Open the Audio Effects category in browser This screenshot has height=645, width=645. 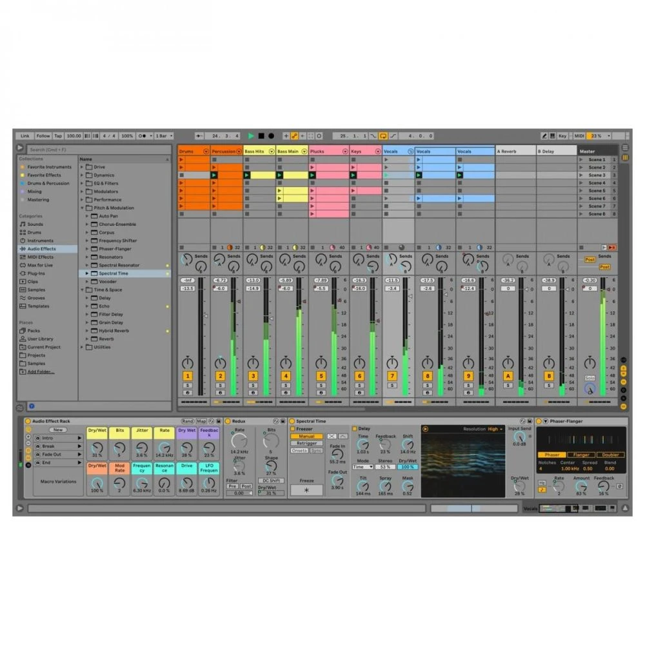(41, 249)
